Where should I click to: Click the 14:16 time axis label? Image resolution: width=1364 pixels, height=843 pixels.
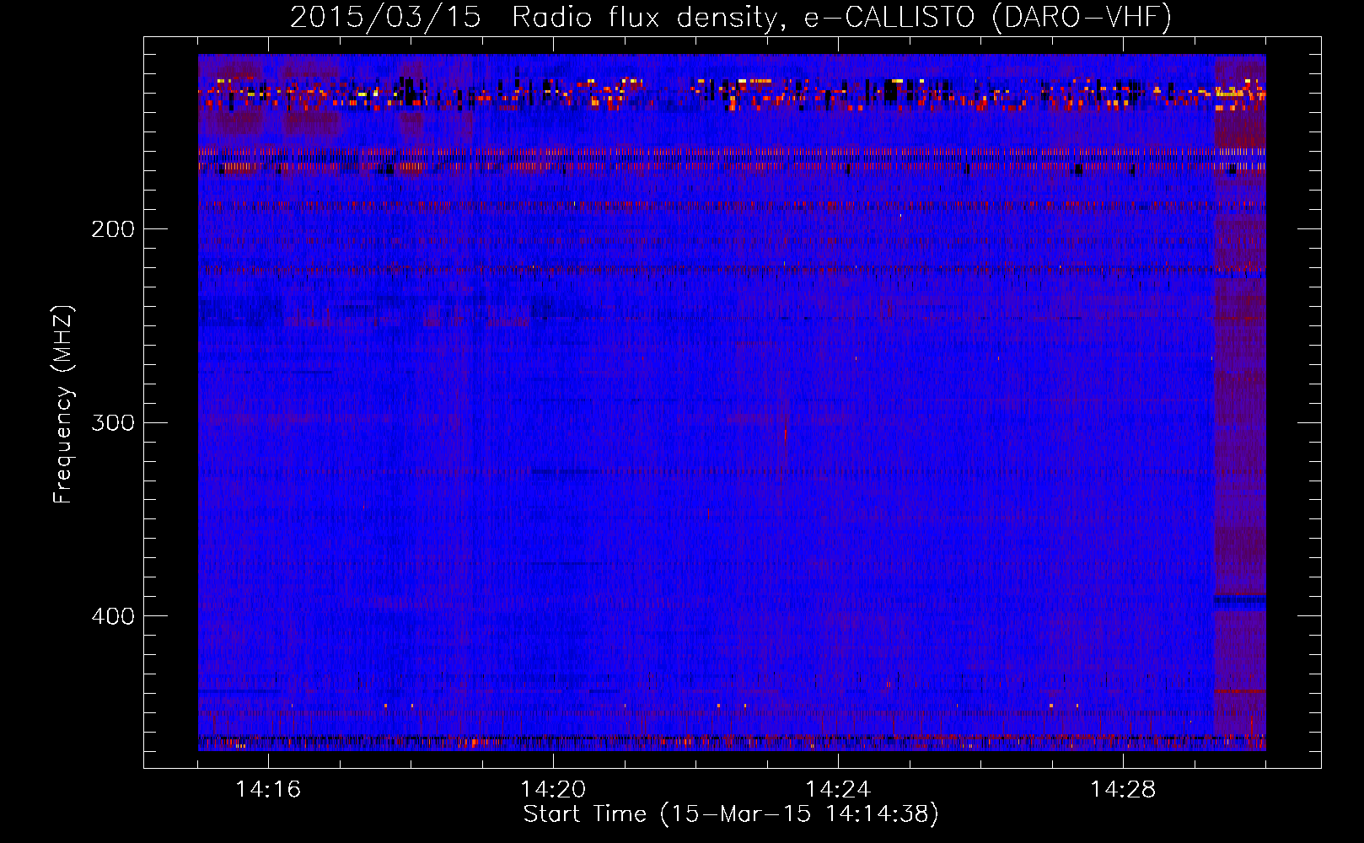pyautogui.click(x=268, y=790)
